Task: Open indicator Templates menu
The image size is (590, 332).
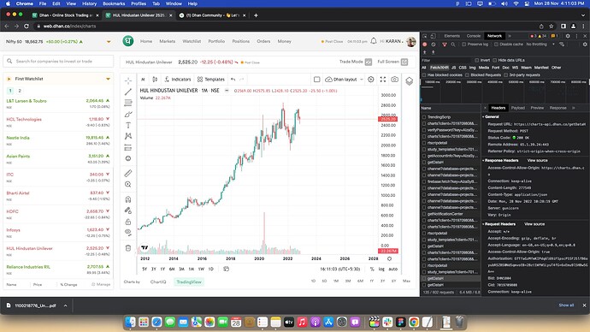Action: tap(211, 80)
